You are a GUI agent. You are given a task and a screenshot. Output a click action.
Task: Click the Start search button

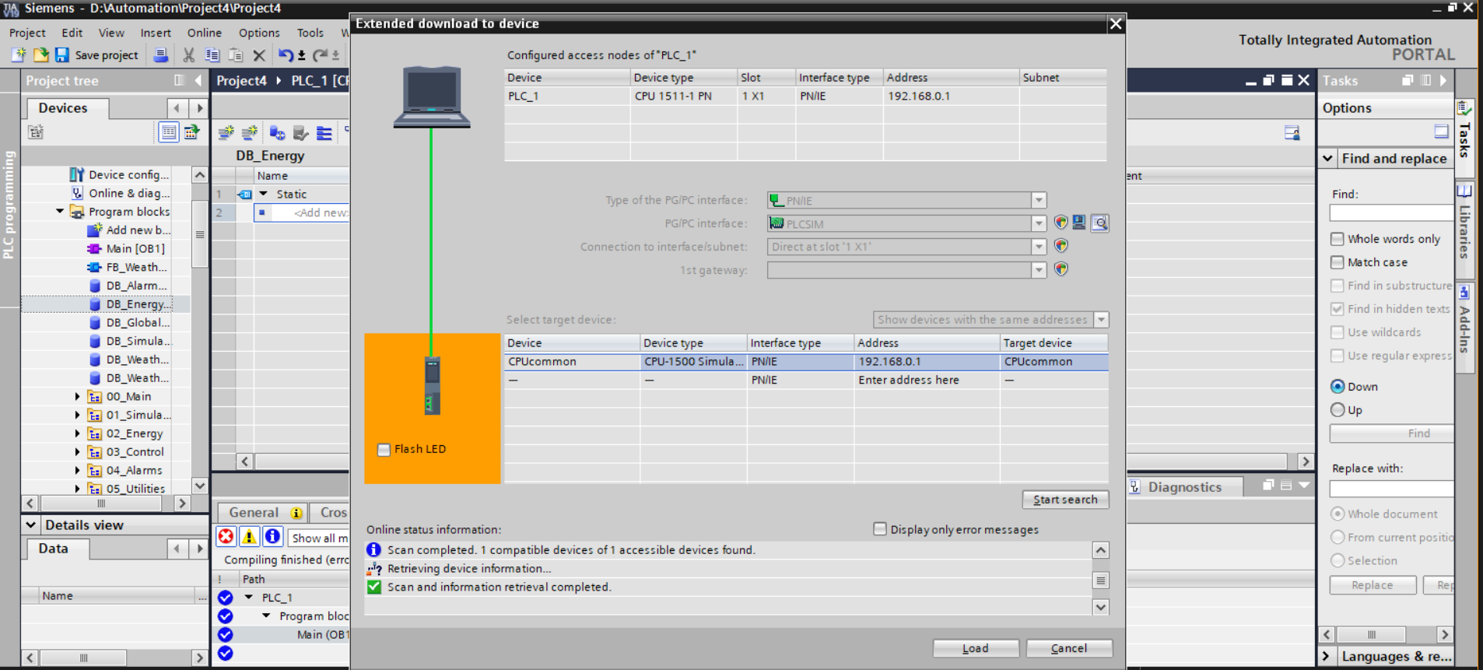[1065, 500]
